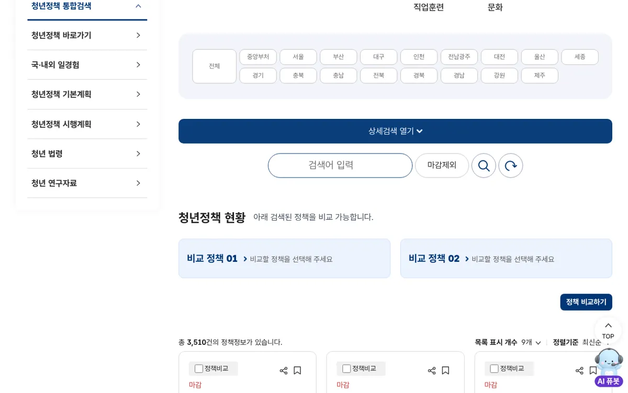Select the 경기 region filter
Viewport: 628px width, 393px height.
[x=258, y=75]
